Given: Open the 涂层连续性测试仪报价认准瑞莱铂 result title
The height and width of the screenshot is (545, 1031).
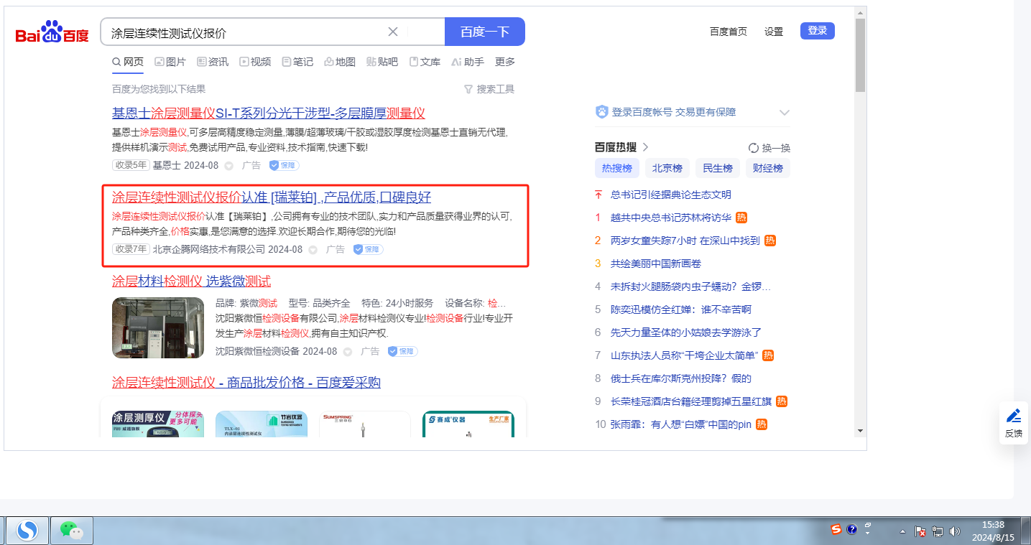Looking at the screenshot, I should click(272, 197).
